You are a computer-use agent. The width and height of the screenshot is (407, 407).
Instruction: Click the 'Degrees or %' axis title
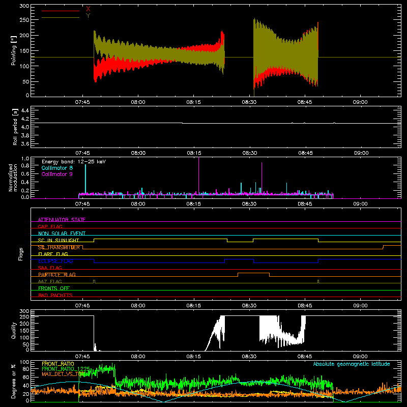pos(14,381)
